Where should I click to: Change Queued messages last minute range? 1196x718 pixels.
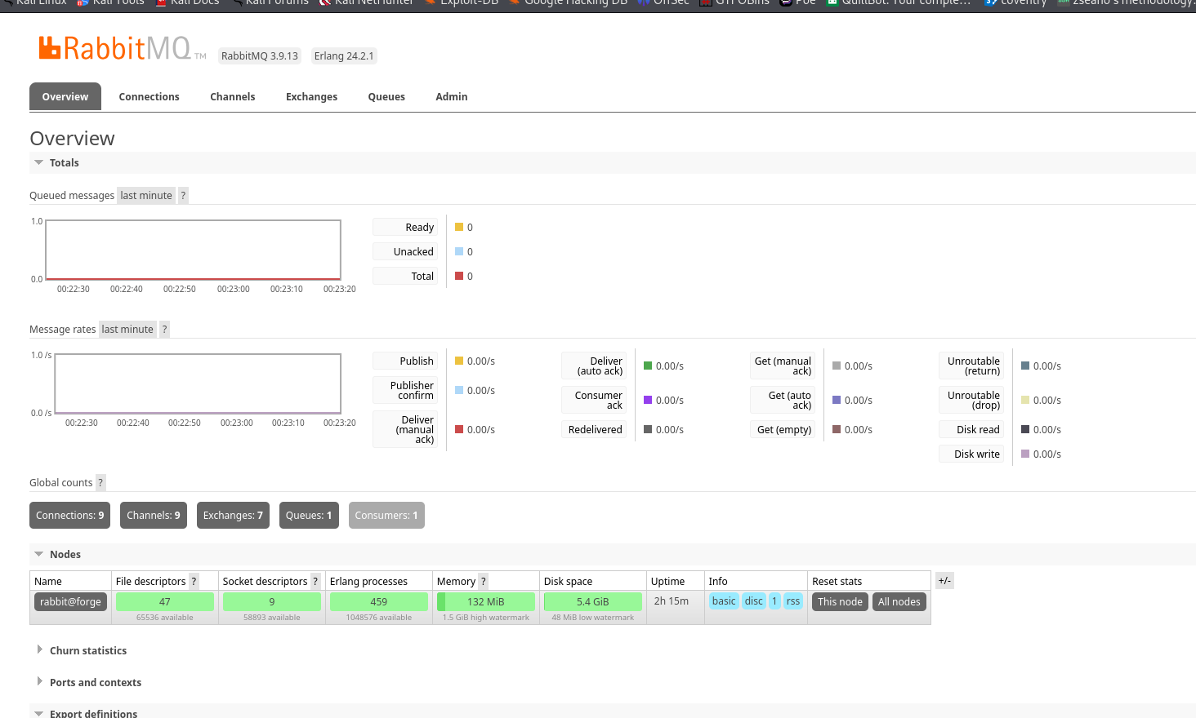(x=146, y=196)
